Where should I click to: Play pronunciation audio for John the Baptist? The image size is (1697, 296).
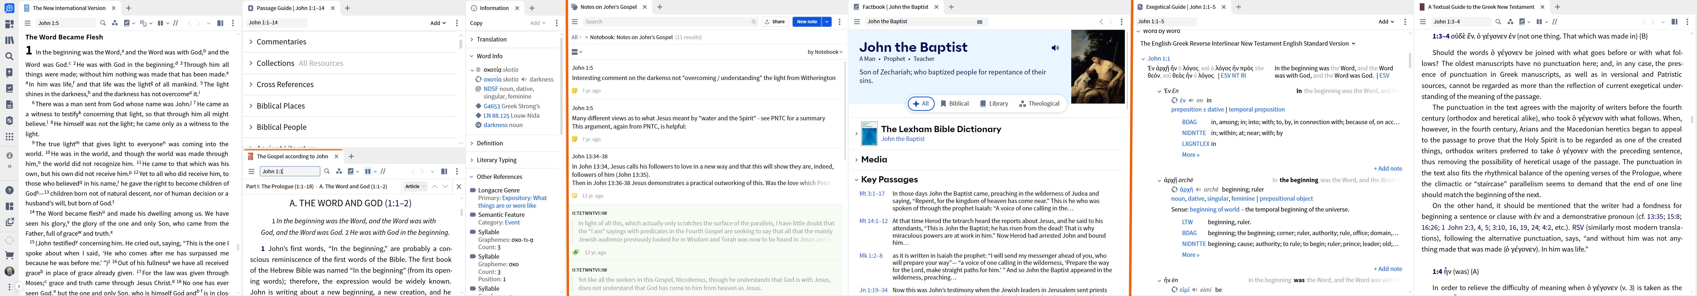click(1055, 48)
